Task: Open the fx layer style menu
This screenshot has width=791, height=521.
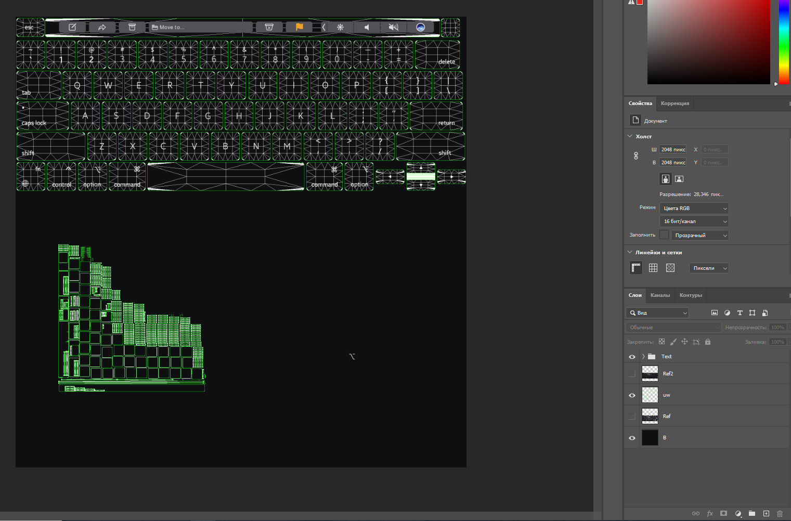Action: click(710, 513)
